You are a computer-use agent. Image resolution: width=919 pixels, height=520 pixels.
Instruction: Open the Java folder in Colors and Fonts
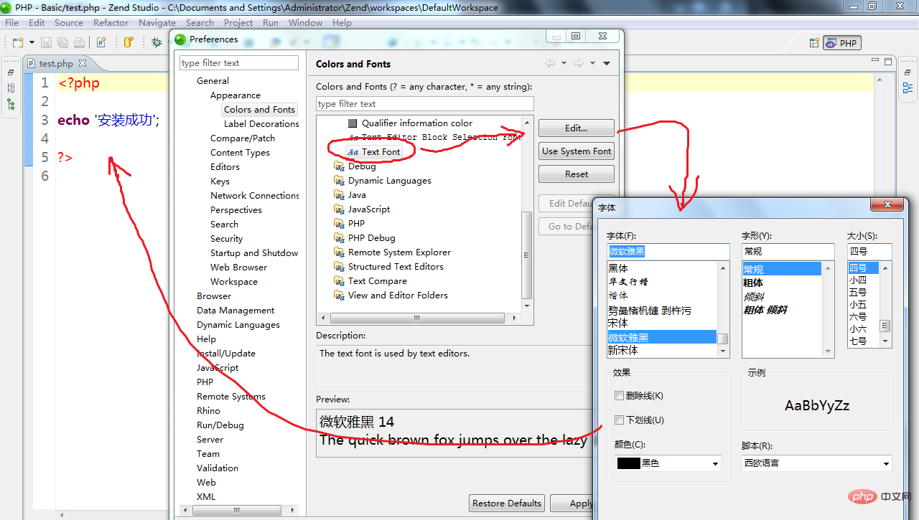pos(350,195)
